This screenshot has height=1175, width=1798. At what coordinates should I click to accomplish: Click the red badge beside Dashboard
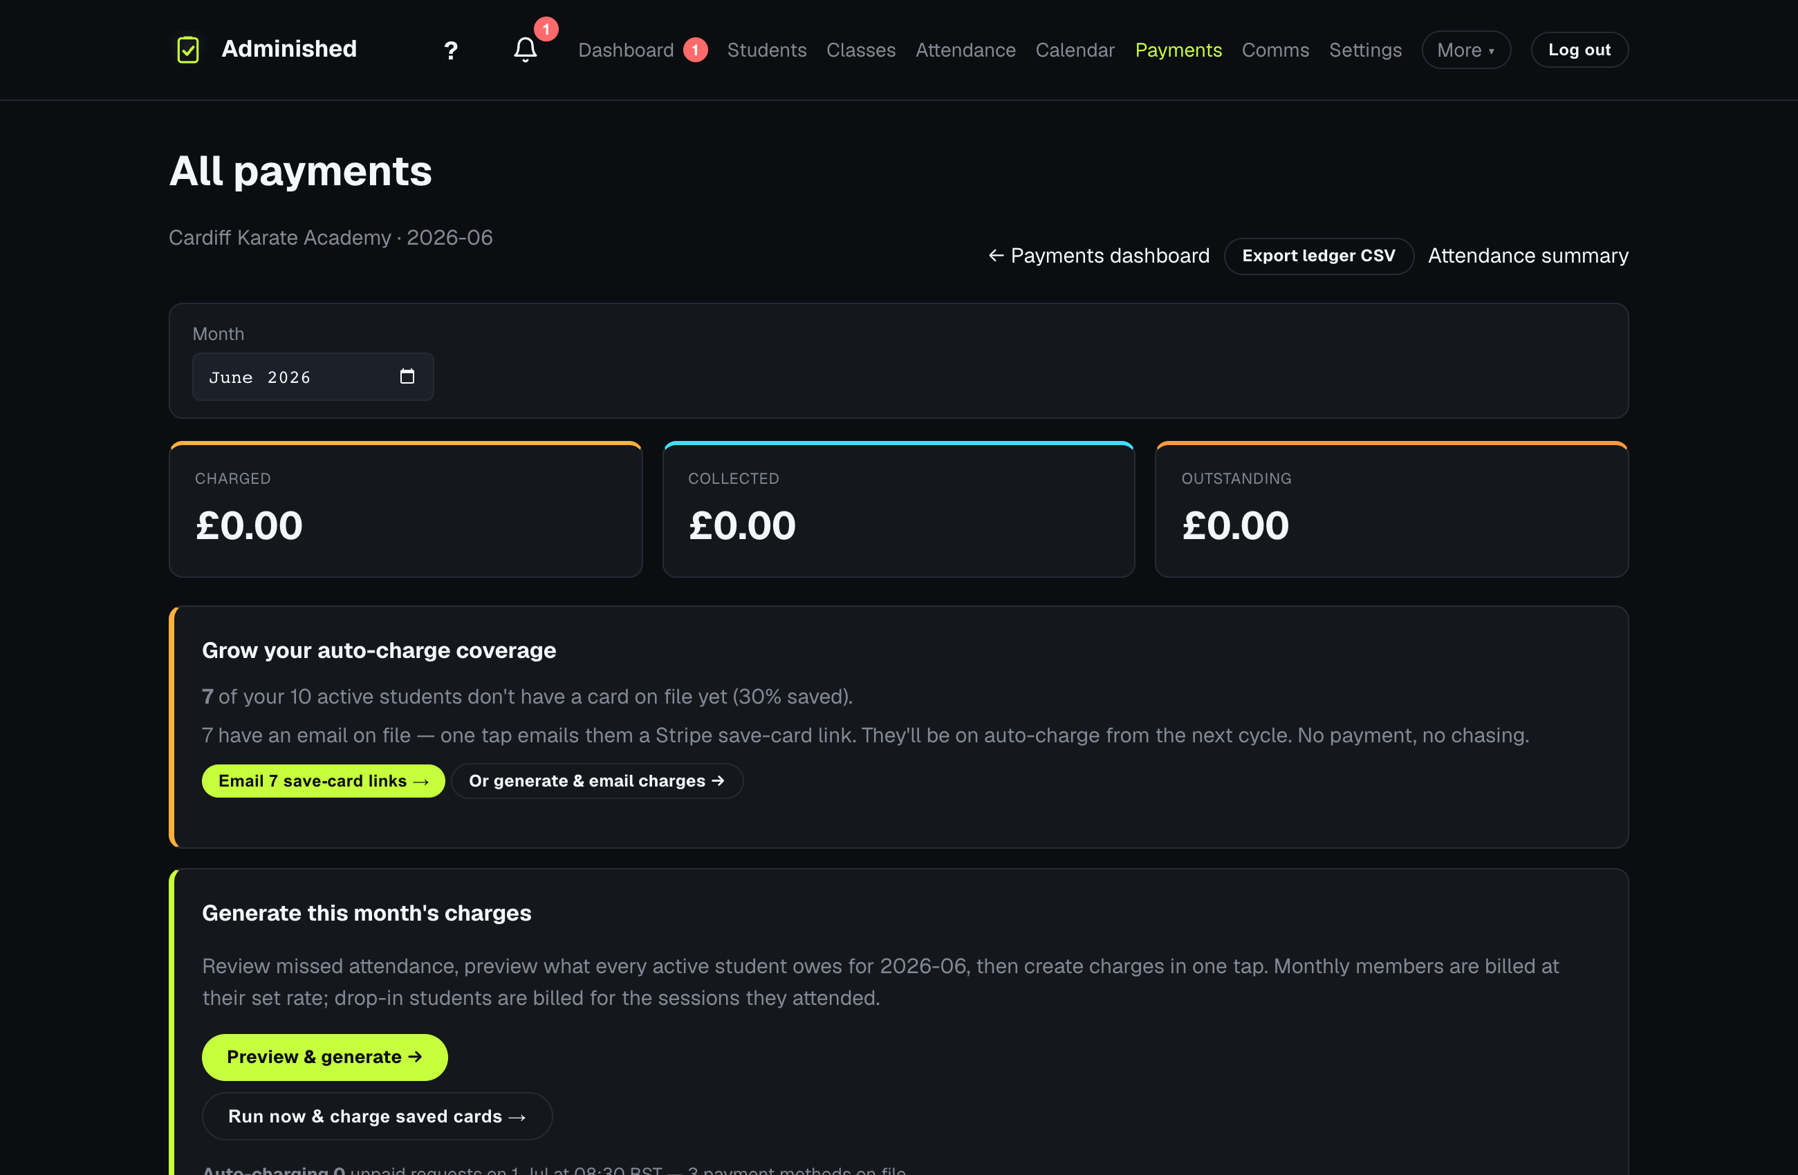[x=695, y=50]
